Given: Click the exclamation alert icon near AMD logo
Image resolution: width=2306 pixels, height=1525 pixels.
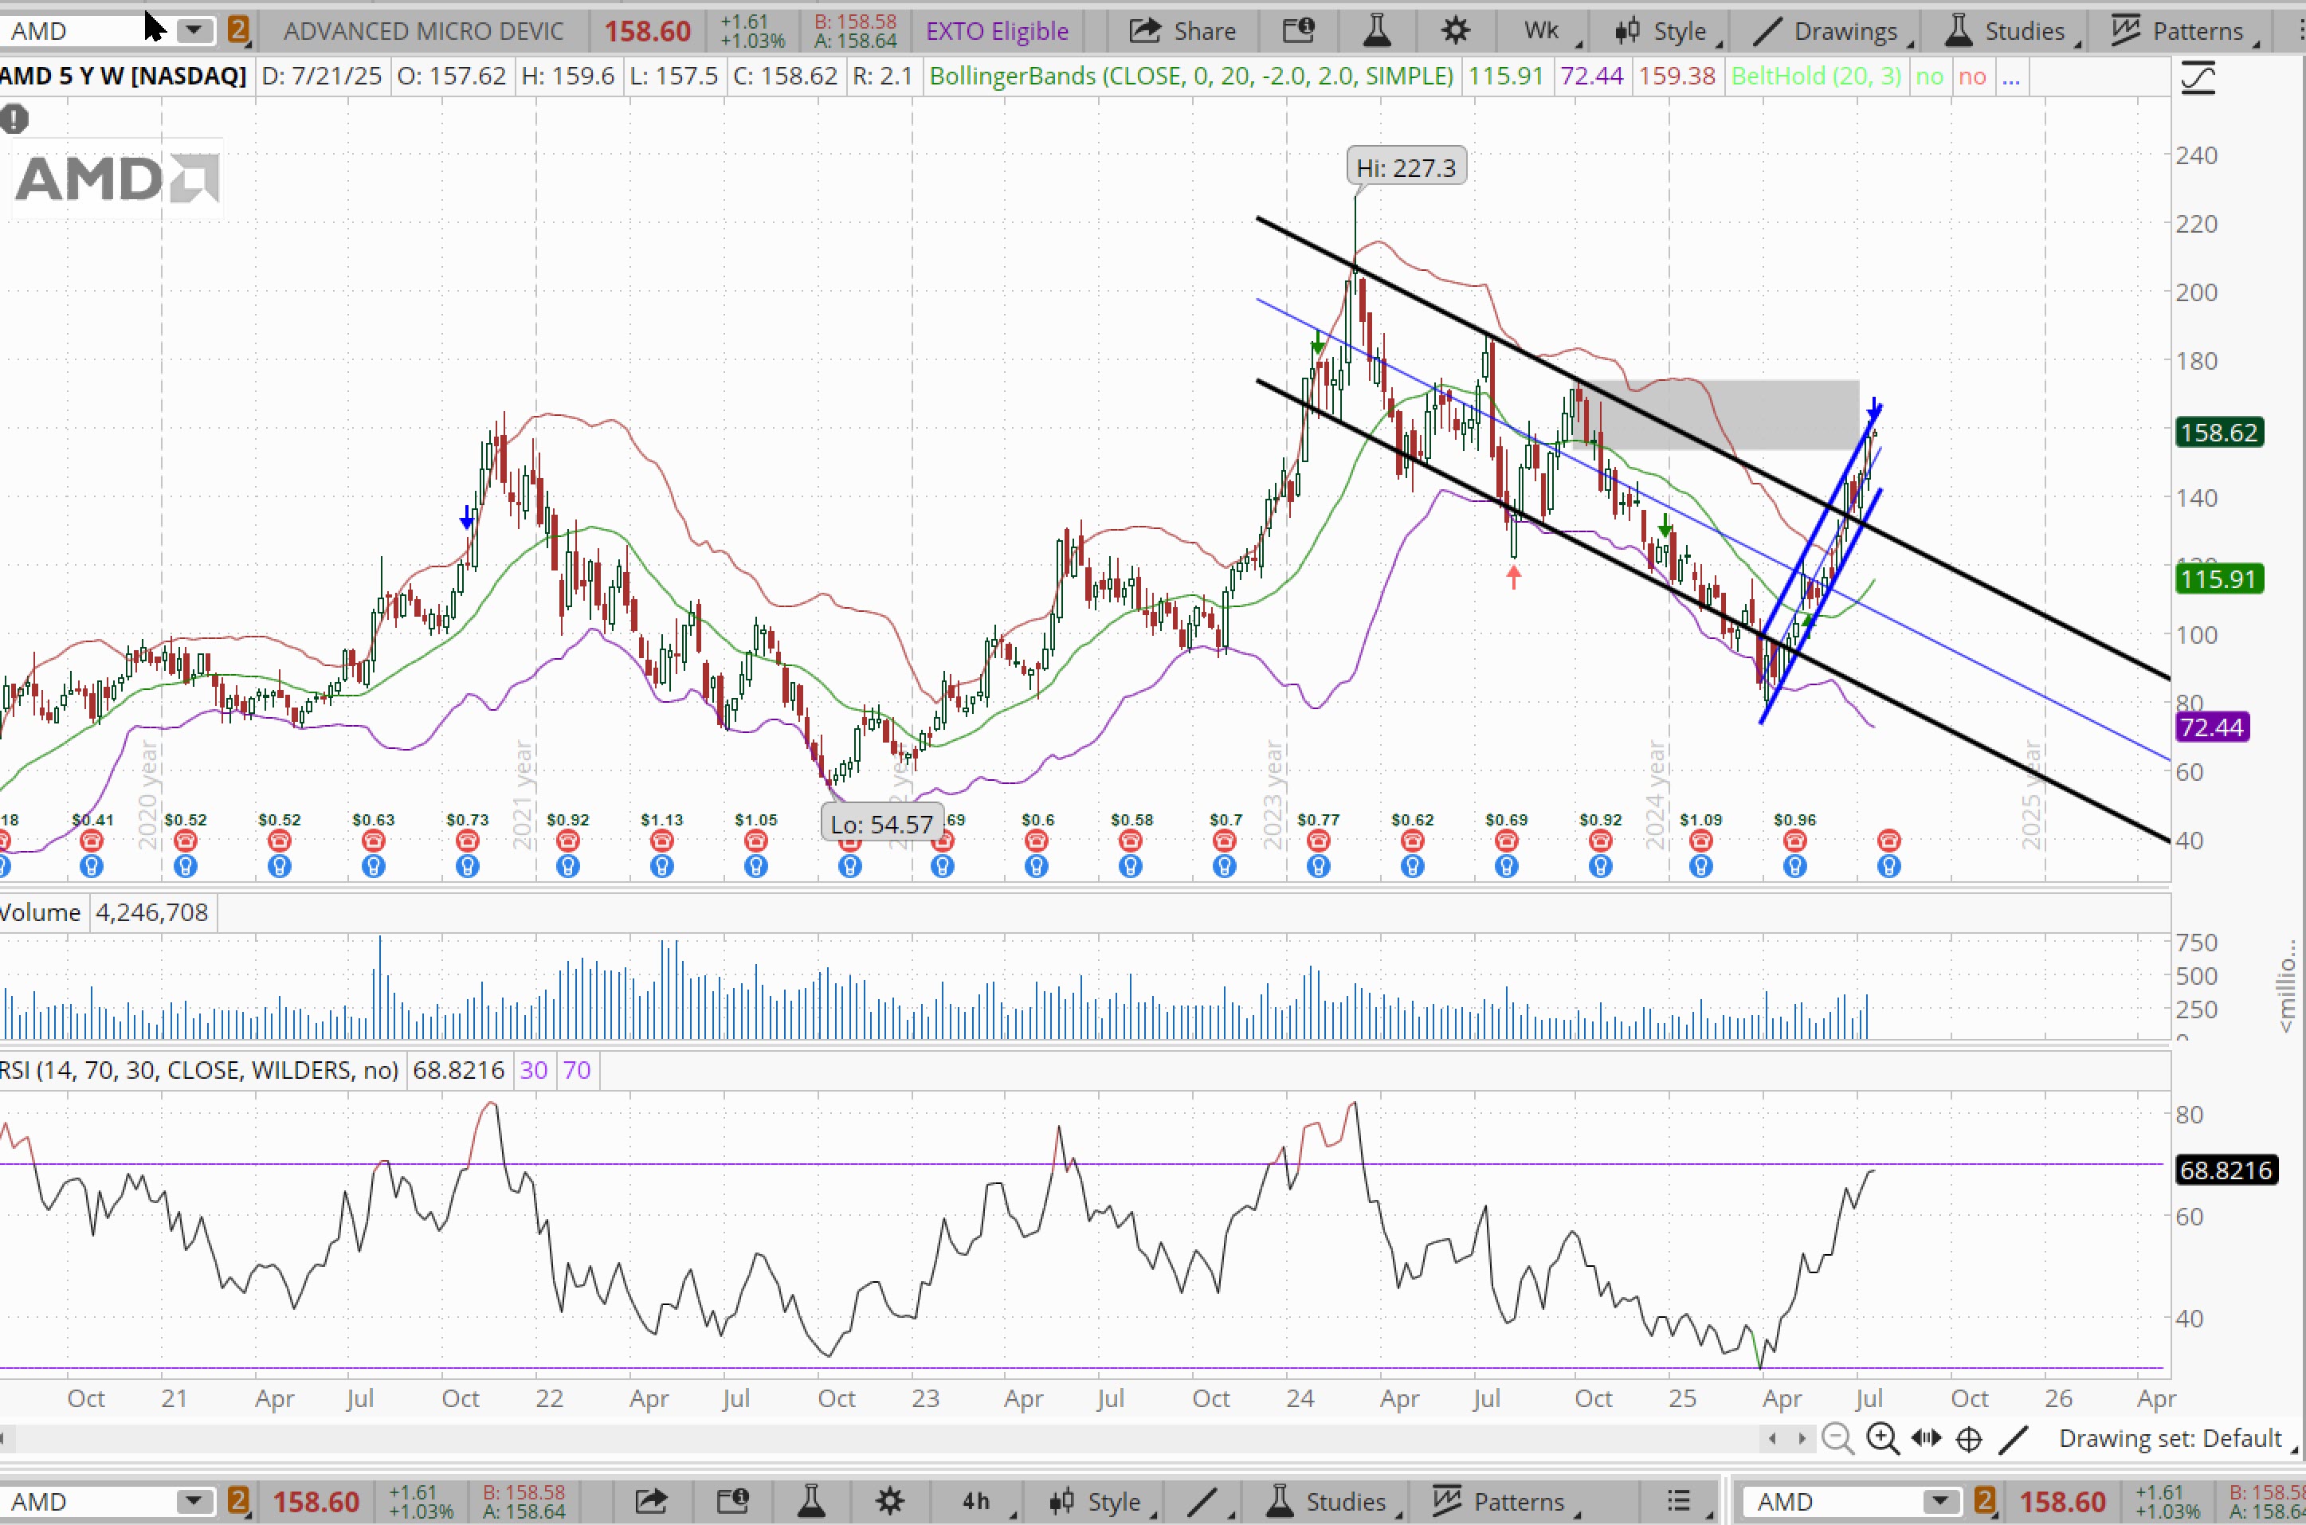Looking at the screenshot, I should click(14, 120).
